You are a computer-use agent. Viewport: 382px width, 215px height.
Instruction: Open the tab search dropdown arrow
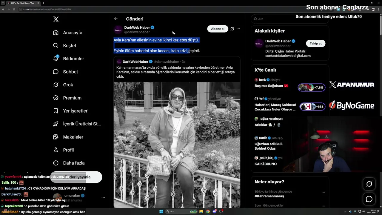tap(3, 3)
